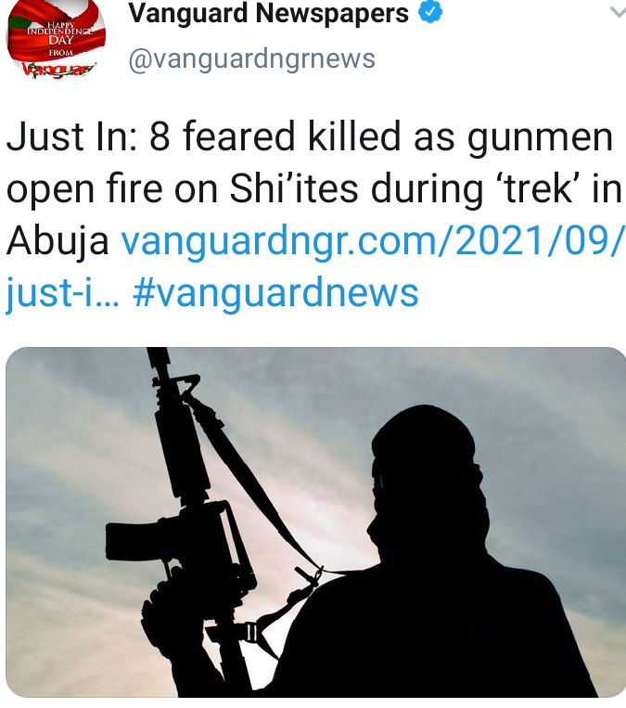Open the @vanguardngrnews handle
Viewport: 626px width, 708px height.
coord(252,59)
